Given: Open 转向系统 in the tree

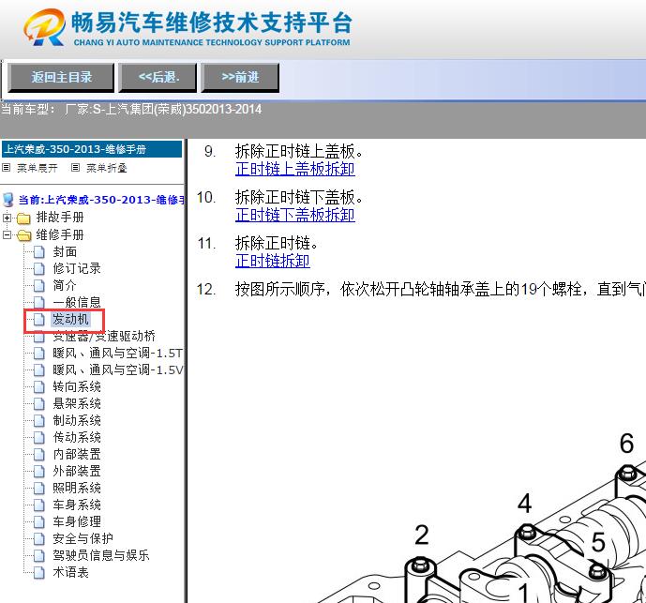Looking at the screenshot, I should [77, 386].
